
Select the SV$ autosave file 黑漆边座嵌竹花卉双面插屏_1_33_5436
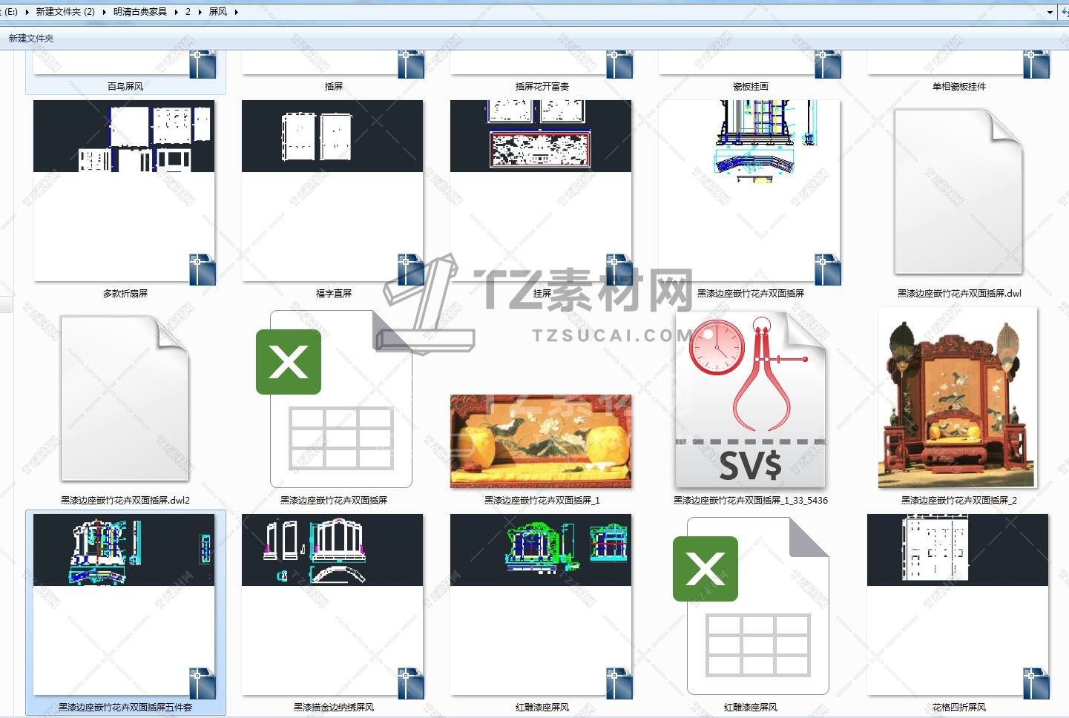click(750, 399)
